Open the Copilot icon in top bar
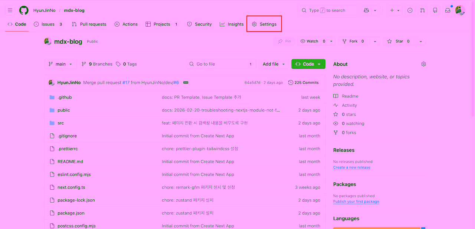The image size is (475, 229). [x=367, y=10]
